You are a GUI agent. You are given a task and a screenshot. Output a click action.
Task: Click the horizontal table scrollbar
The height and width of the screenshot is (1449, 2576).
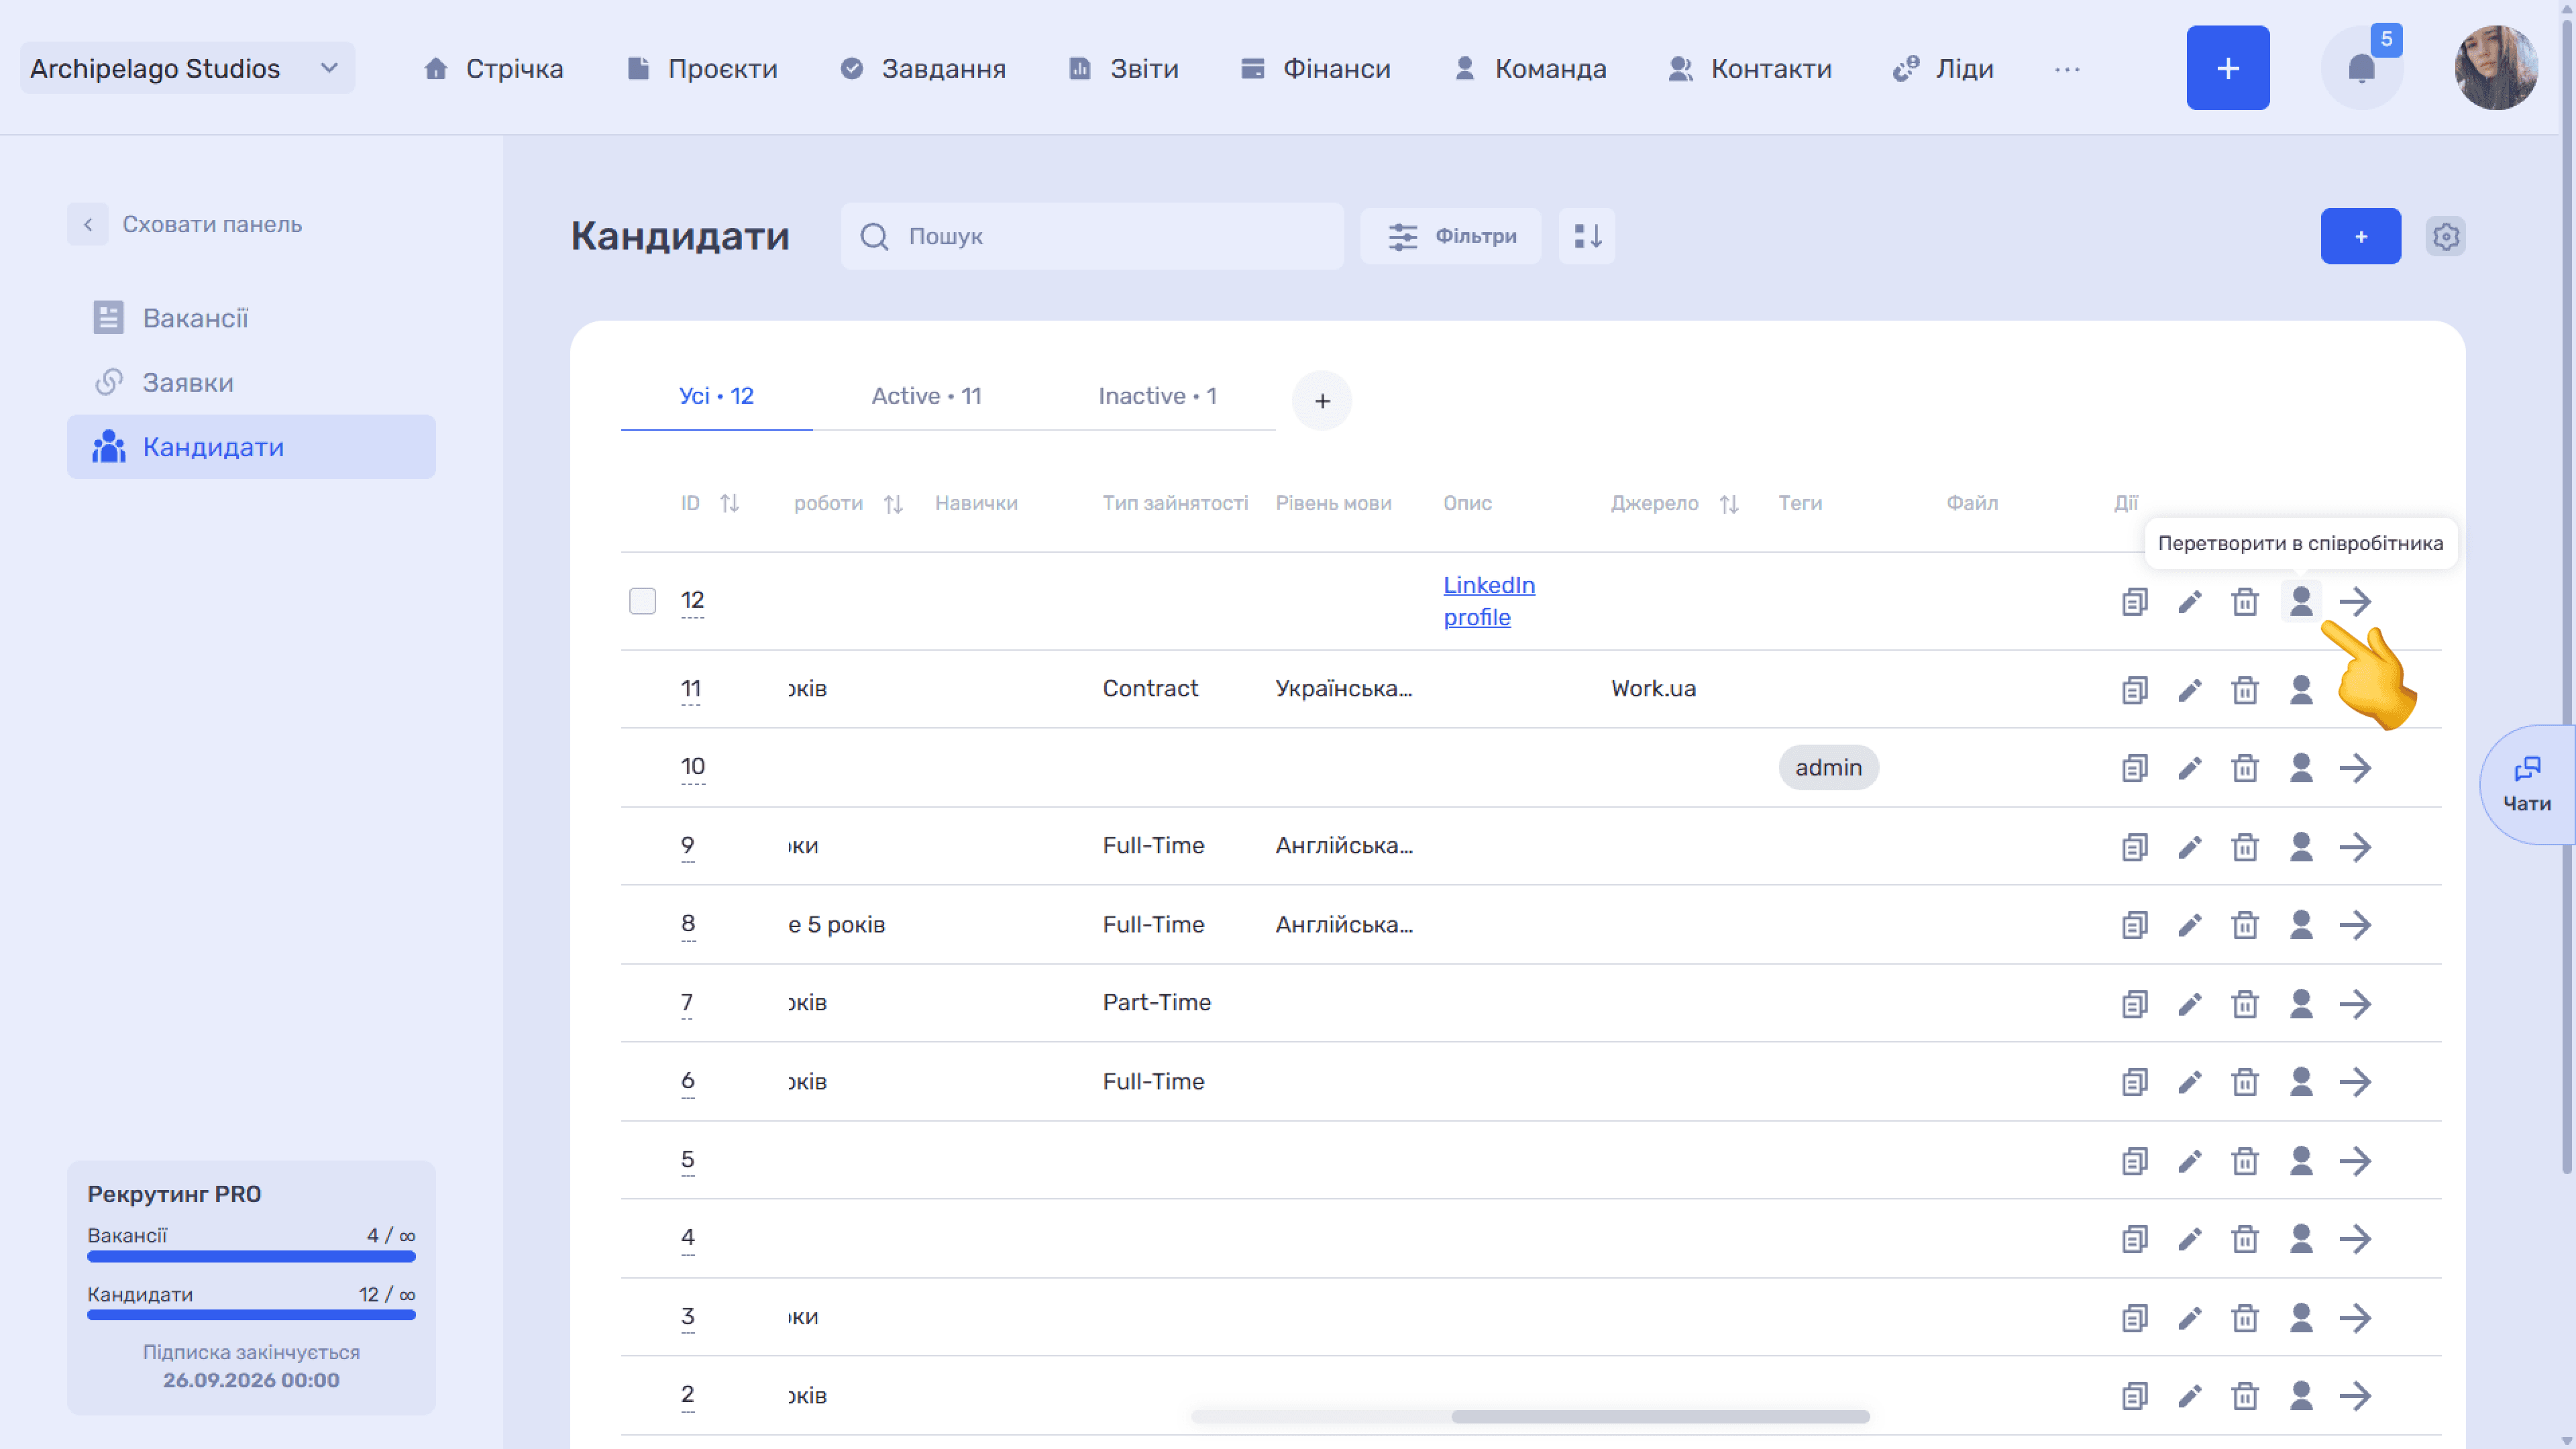pyautogui.click(x=1660, y=1416)
